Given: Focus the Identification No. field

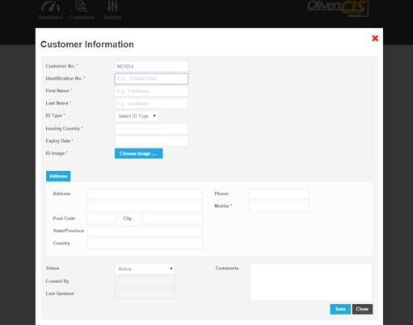Looking at the screenshot, I should pyautogui.click(x=151, y=79).
